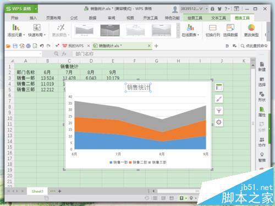
Task: Open the Sheet1 worksheet tab
Action: [37, 191]
